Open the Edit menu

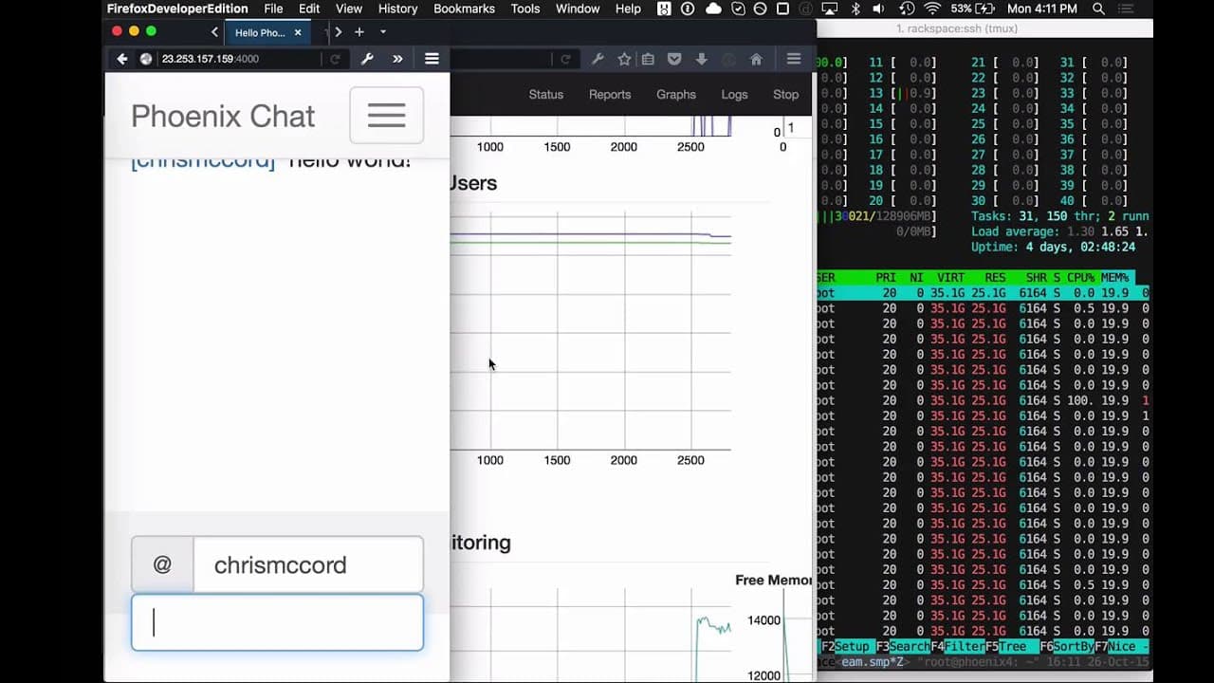click(x=309, y=9)
